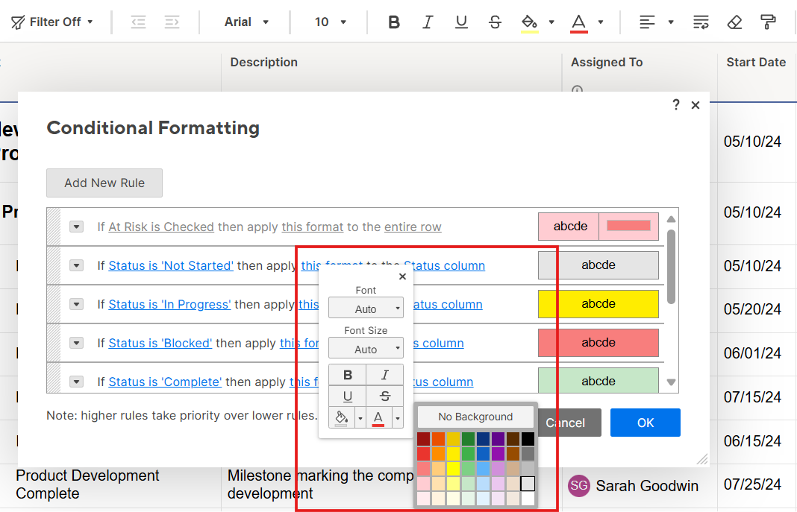The image size is (797, 512).
Task: Open the Font dropdown set to Auto
Action: [x=366, y=309]
